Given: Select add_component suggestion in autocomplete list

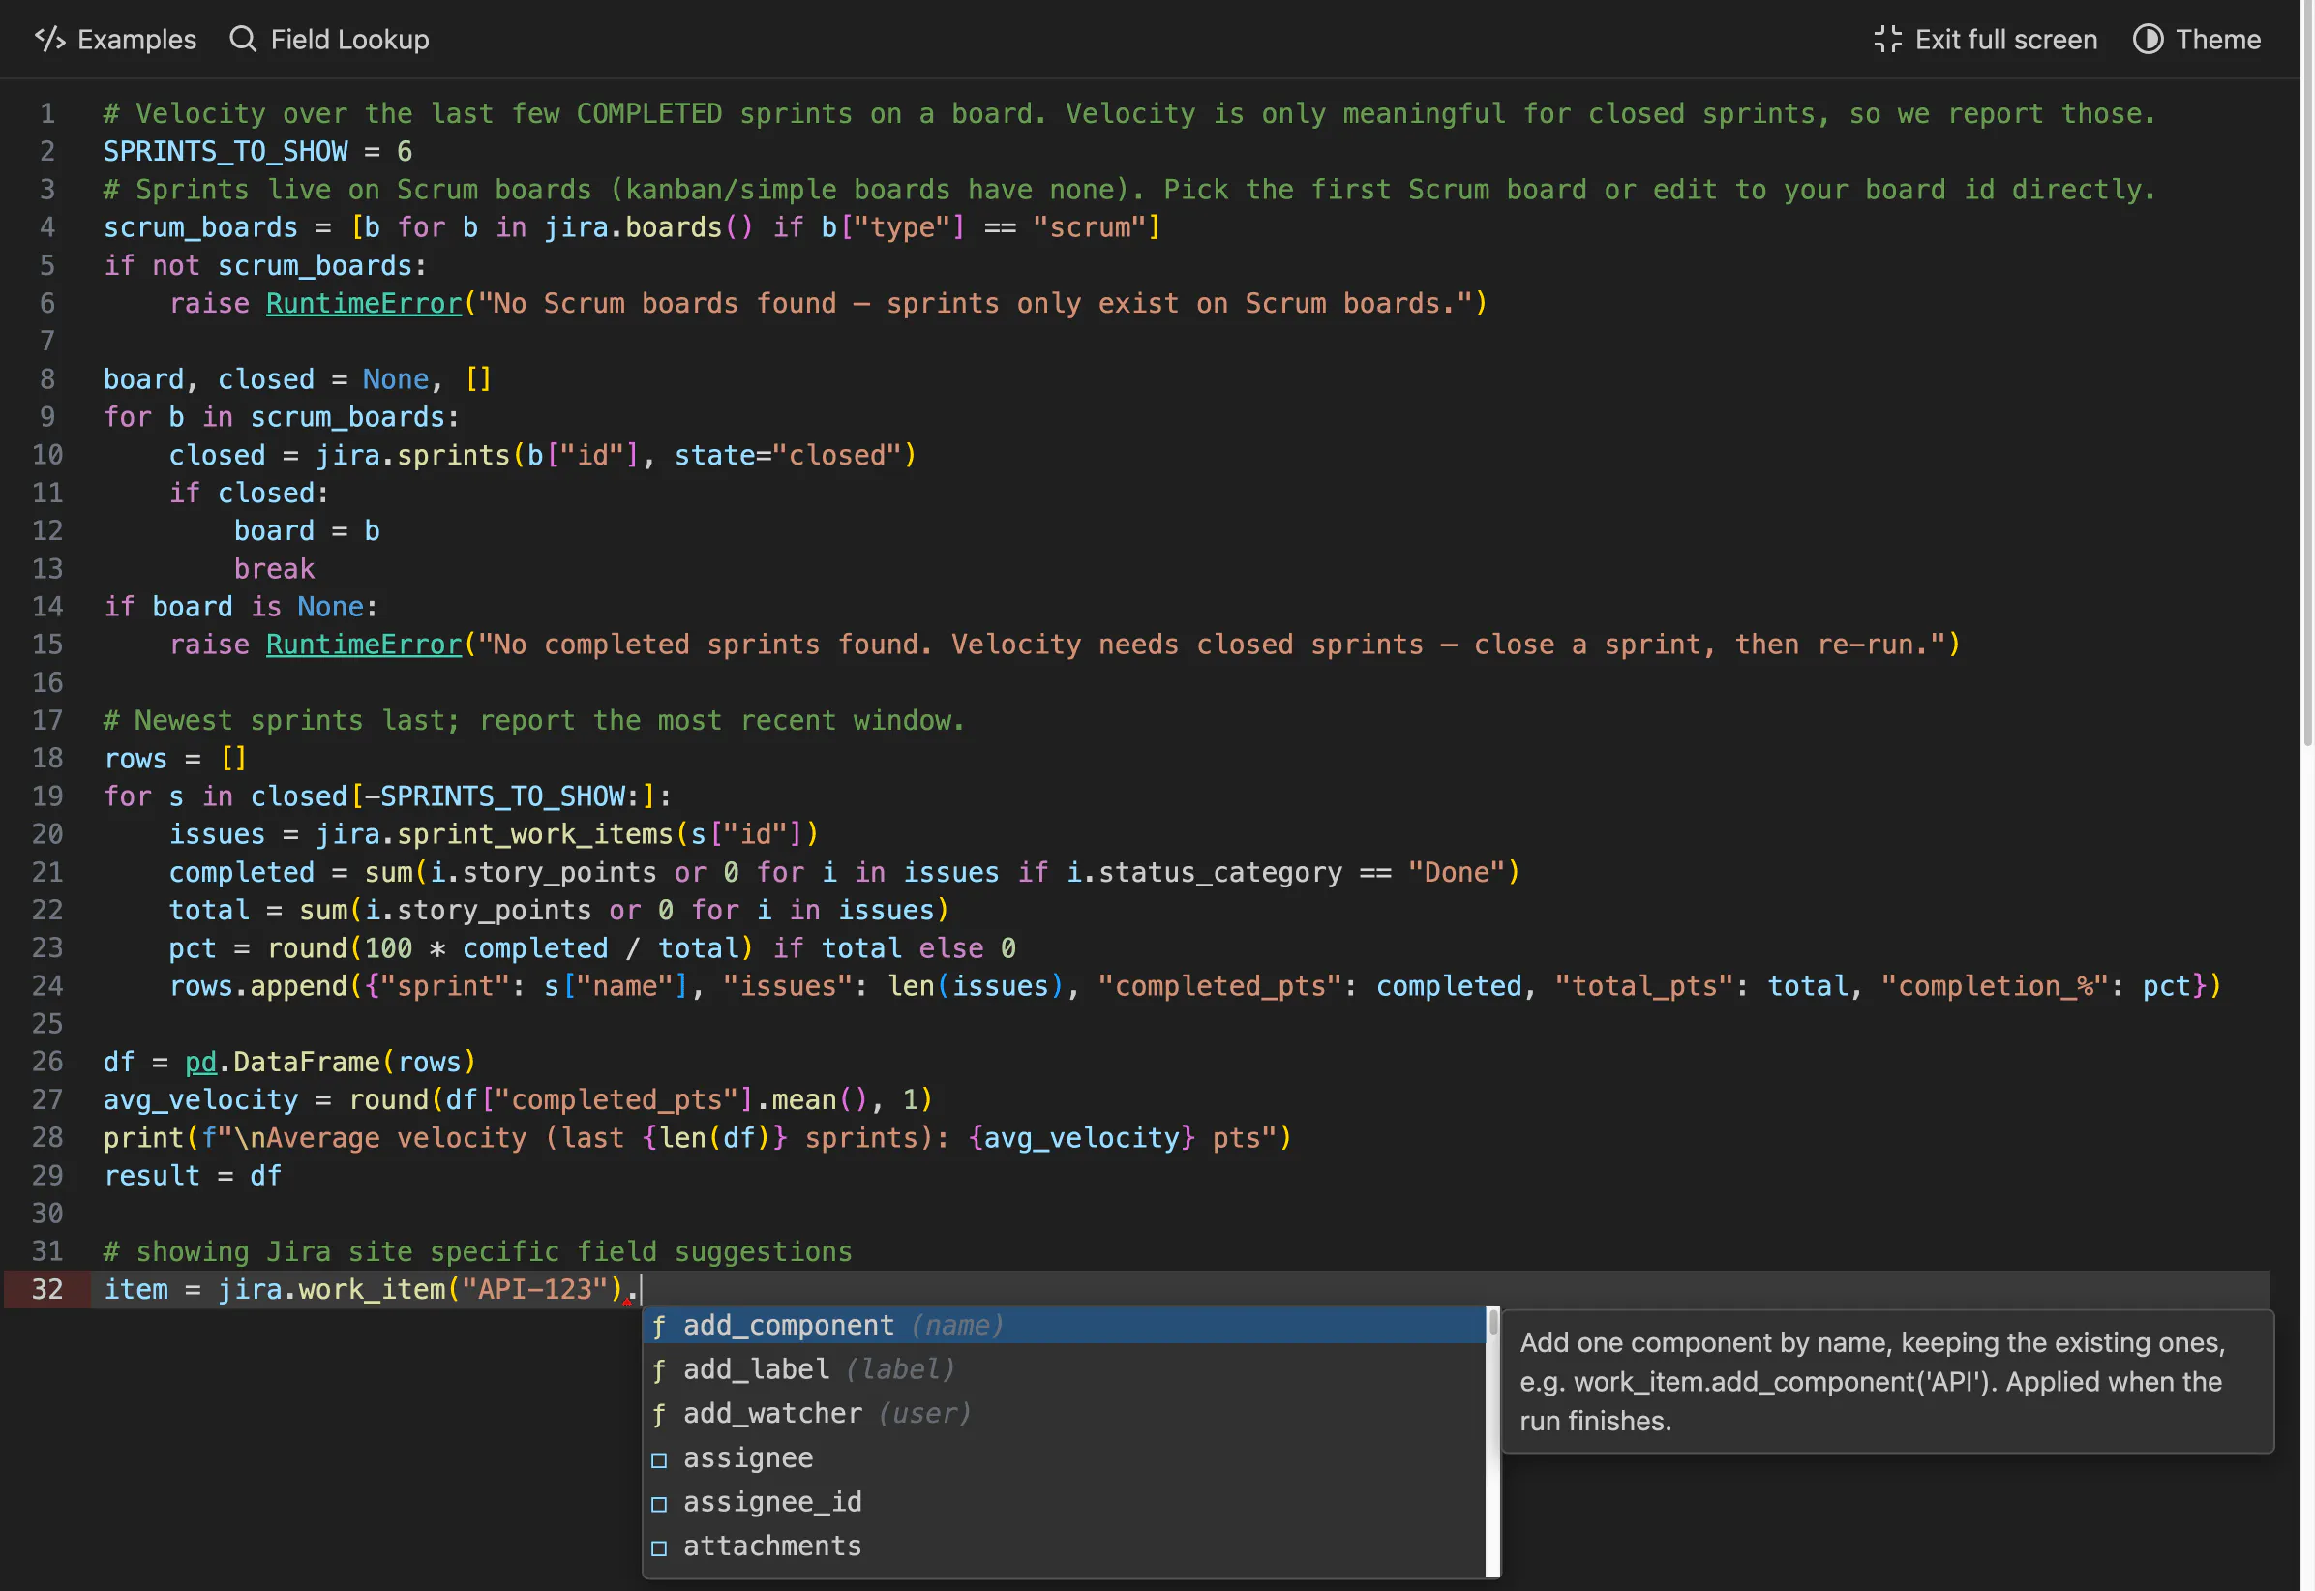Looking at the screenshot, I should (1065, 1326).
